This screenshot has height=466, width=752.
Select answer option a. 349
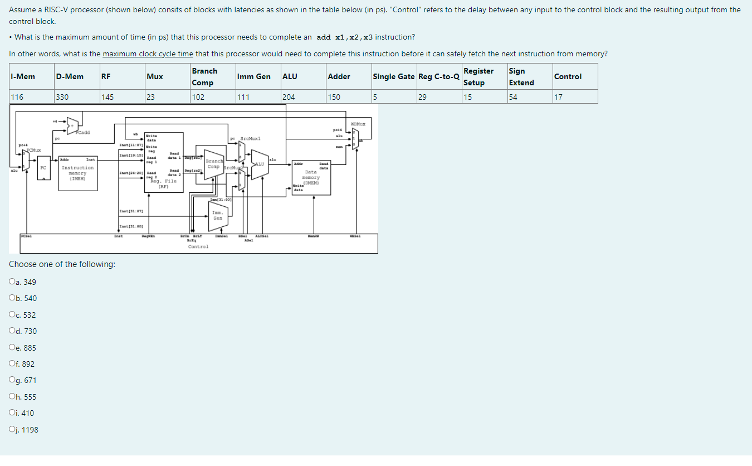12,281
